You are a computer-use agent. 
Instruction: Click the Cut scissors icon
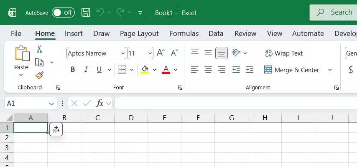pyautogui.click(x=39, y=49)
